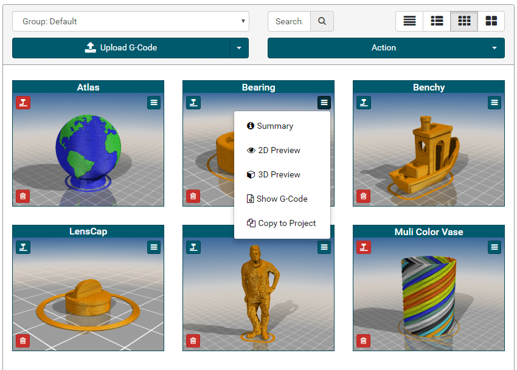517x370 pixels.
Task: Click the Upload G-Code button
Action: click(120, 48)
